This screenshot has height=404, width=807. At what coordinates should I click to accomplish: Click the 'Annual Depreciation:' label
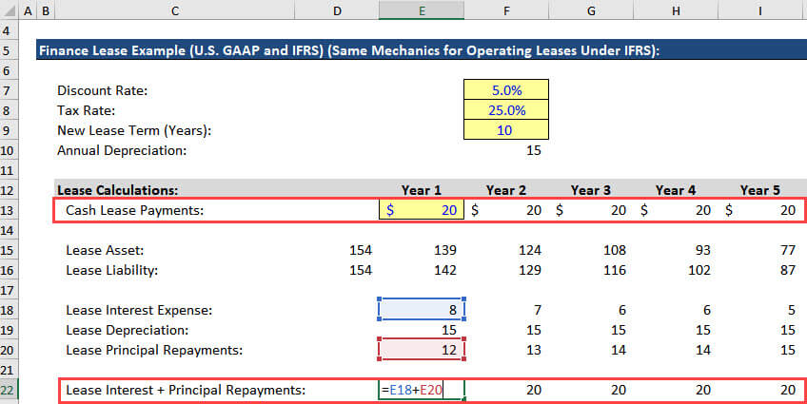pyautogui.click(x=122, y=150)
